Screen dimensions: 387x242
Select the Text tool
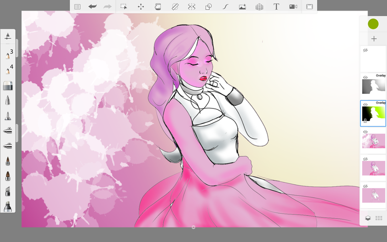pos(276,7)
